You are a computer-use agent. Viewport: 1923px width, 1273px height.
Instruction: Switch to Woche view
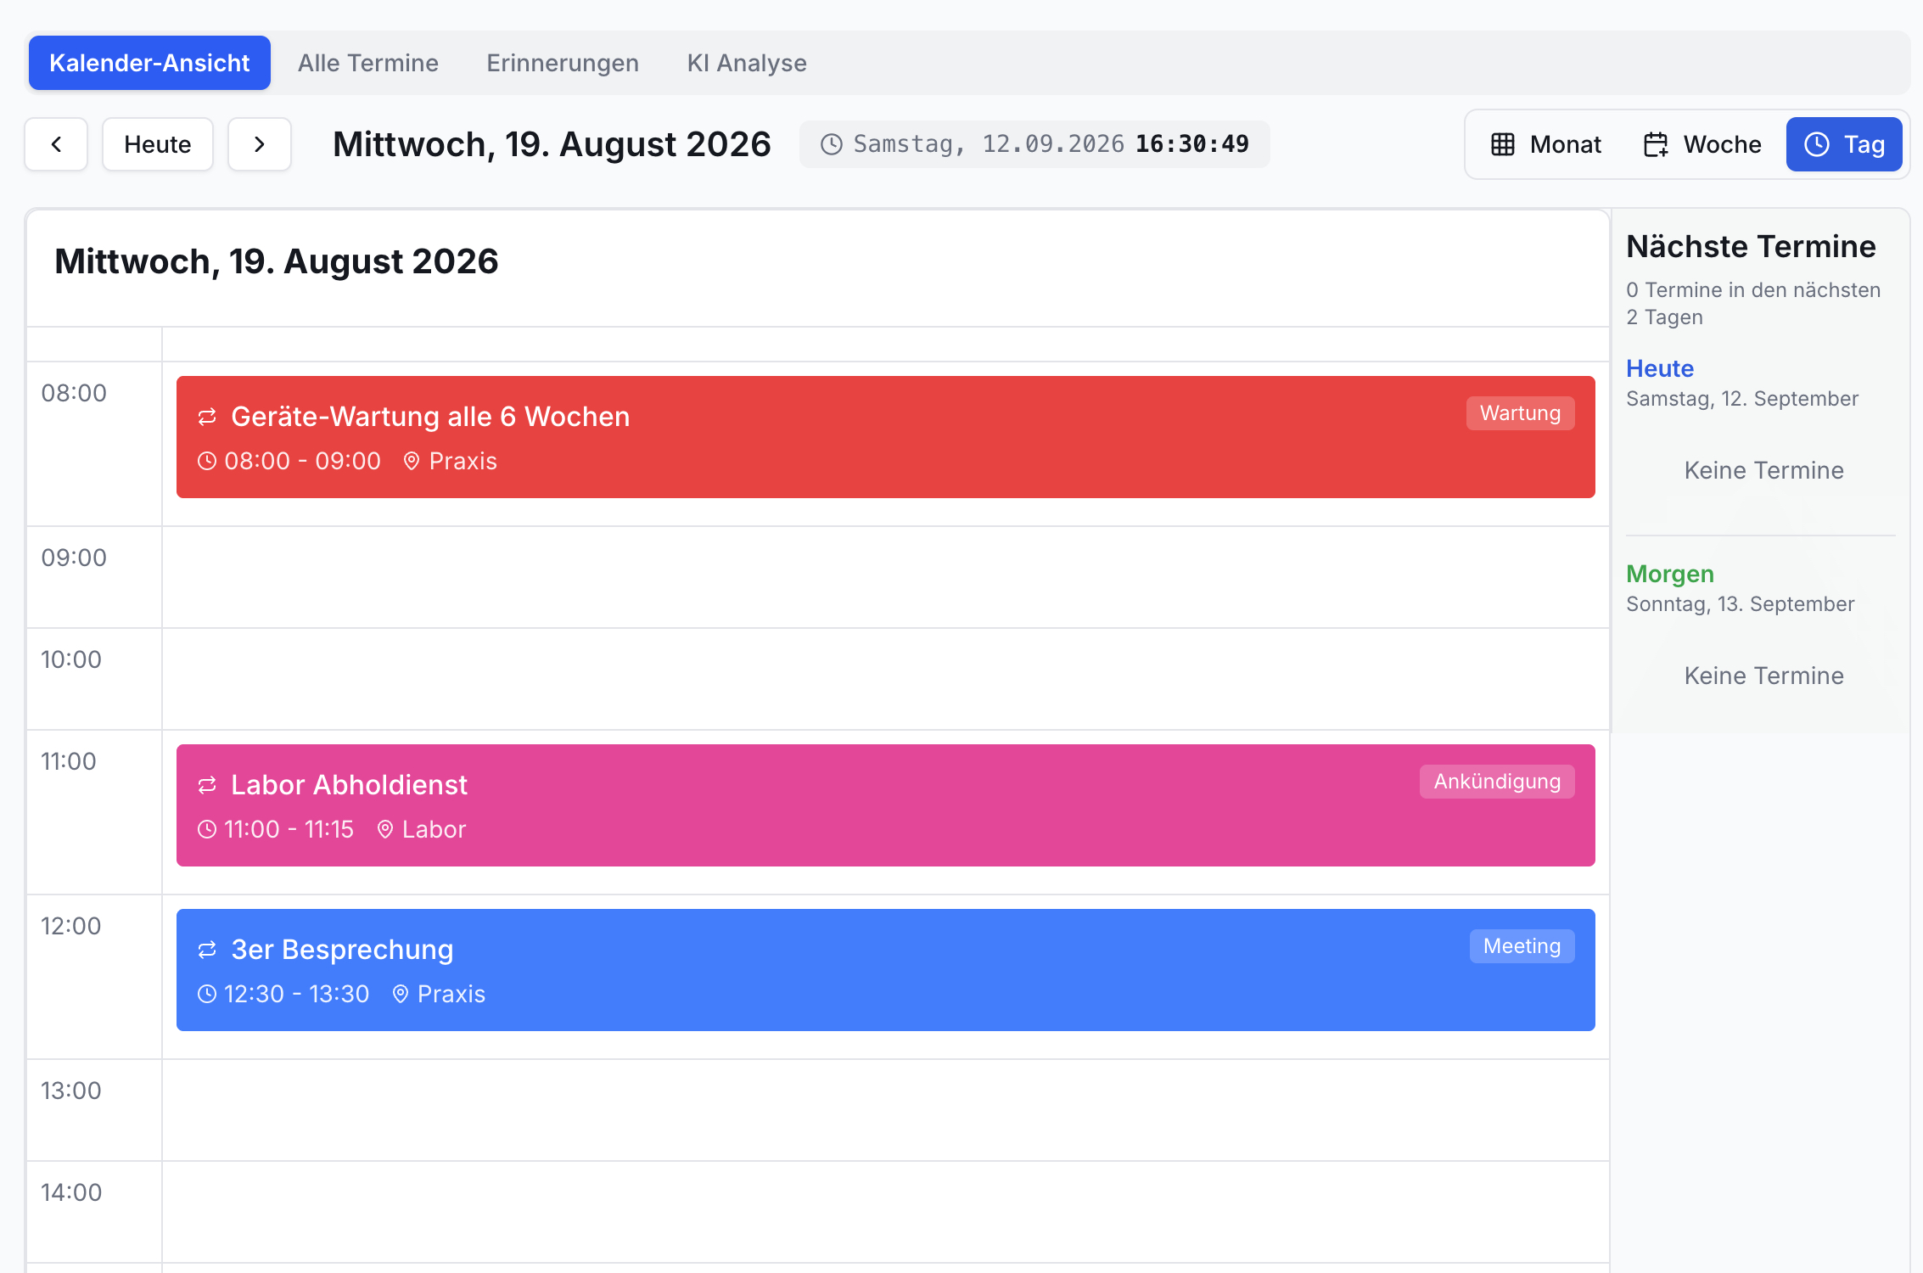tap(1702, 144)
